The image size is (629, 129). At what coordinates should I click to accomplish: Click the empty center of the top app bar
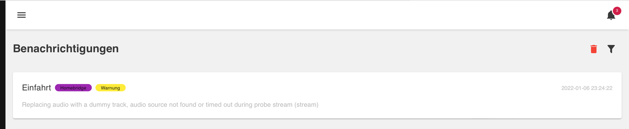tap(314, 15)
